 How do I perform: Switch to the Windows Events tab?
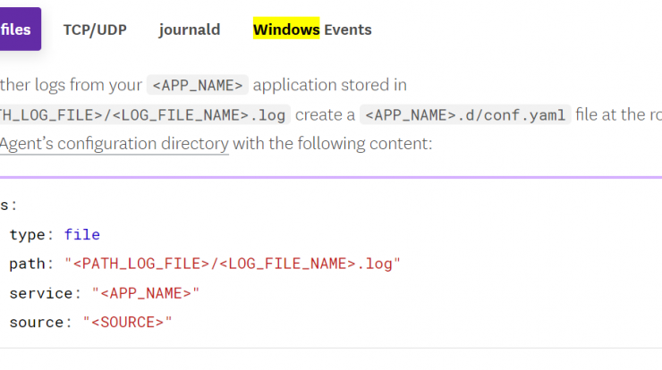[312, 29]
